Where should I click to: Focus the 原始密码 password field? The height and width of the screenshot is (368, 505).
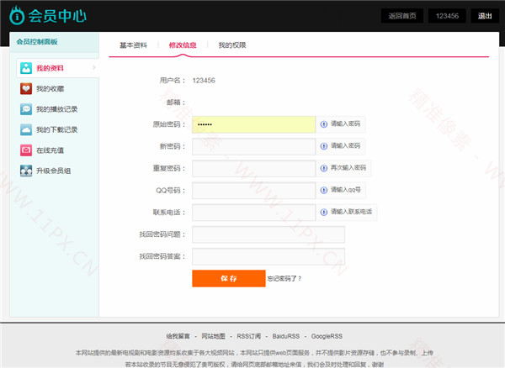tap(254, 124)
